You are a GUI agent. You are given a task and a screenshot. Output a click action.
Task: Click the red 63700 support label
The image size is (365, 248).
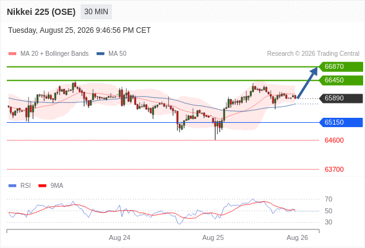[334, 169]
